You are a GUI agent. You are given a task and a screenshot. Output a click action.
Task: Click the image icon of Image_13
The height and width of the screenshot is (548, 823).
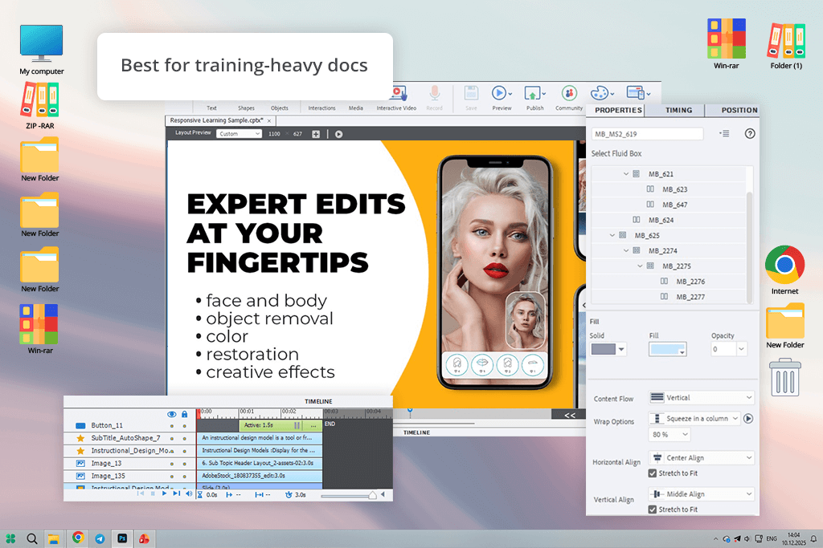coord(80,463)
